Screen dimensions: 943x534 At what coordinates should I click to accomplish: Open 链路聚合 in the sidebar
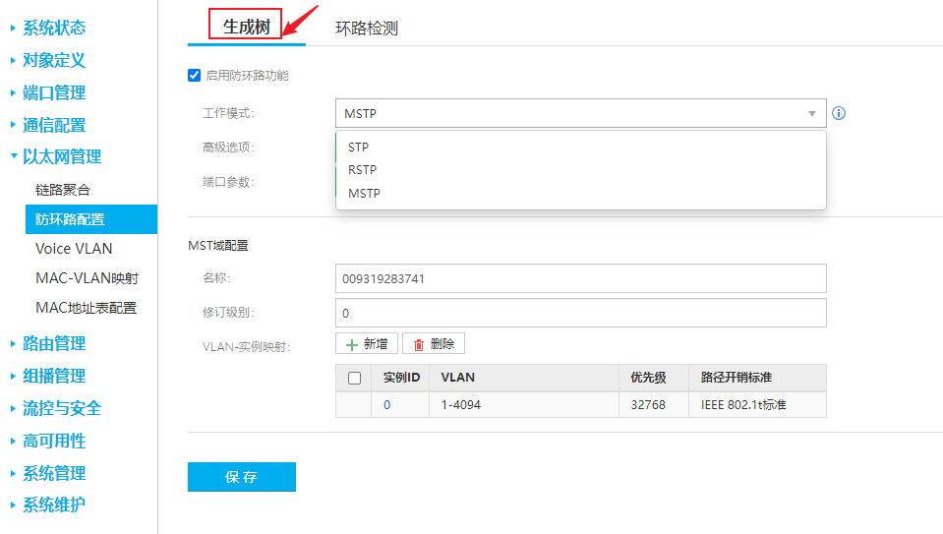click(x=63, y=190)
